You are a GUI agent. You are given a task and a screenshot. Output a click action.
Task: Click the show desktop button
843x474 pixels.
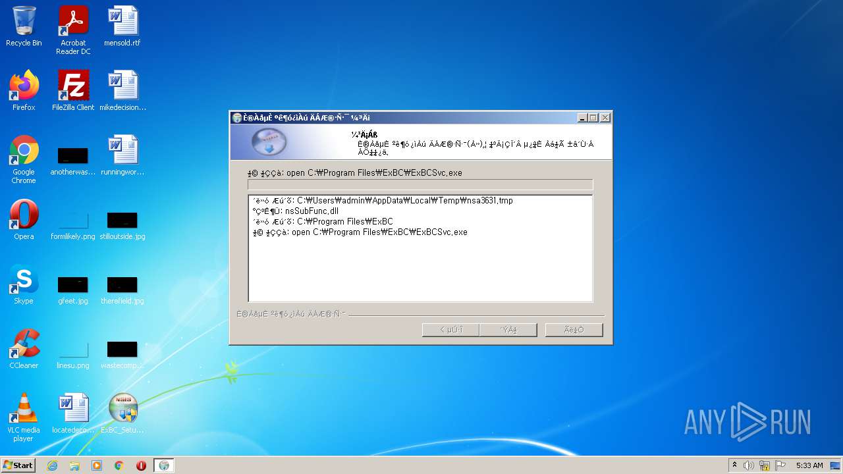835,465
